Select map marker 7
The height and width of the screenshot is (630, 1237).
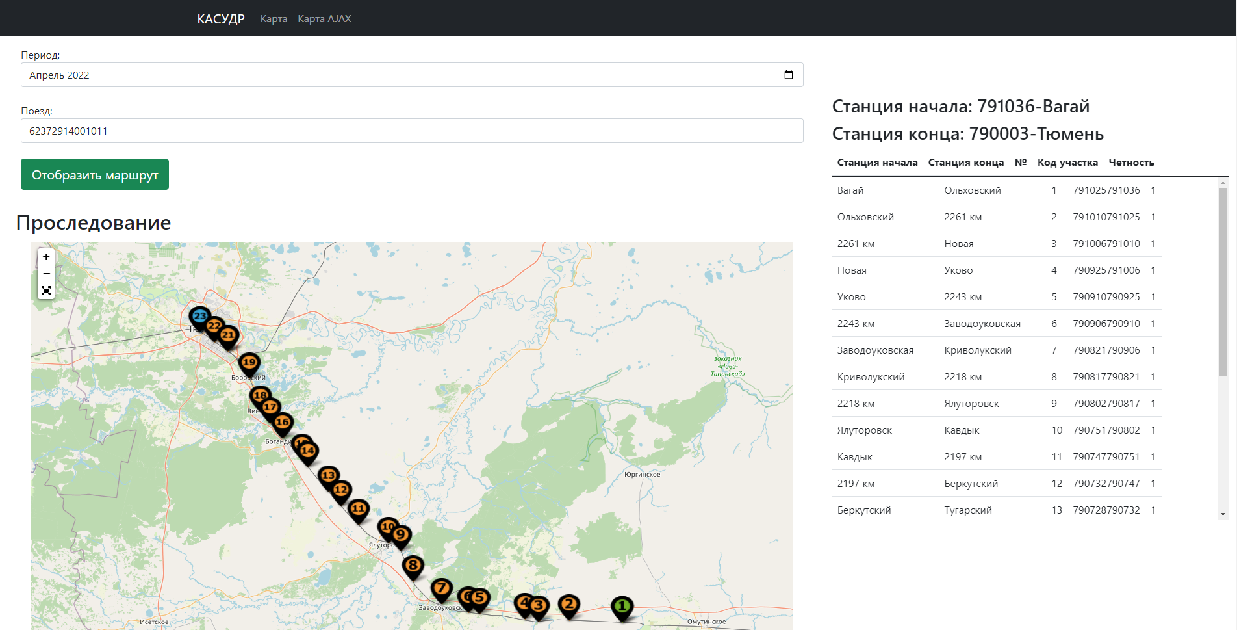tap(442, 589)
